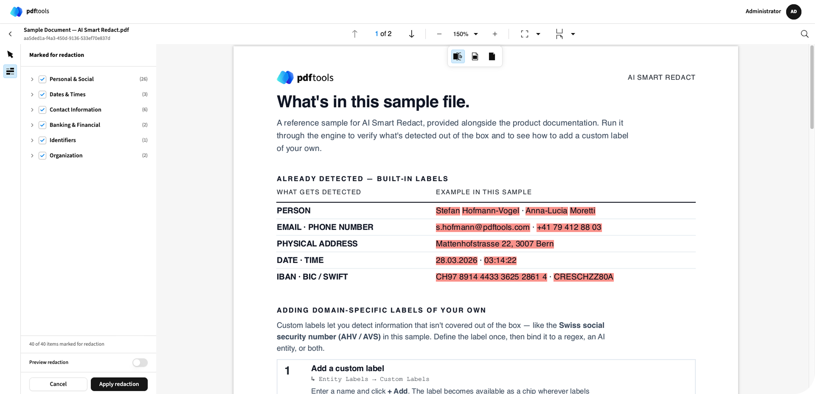The width and height of the screenshot is (815, 394).
Task: Click the vertical document scrollbar
Action: pyautogui.click(x=812, y=87)
